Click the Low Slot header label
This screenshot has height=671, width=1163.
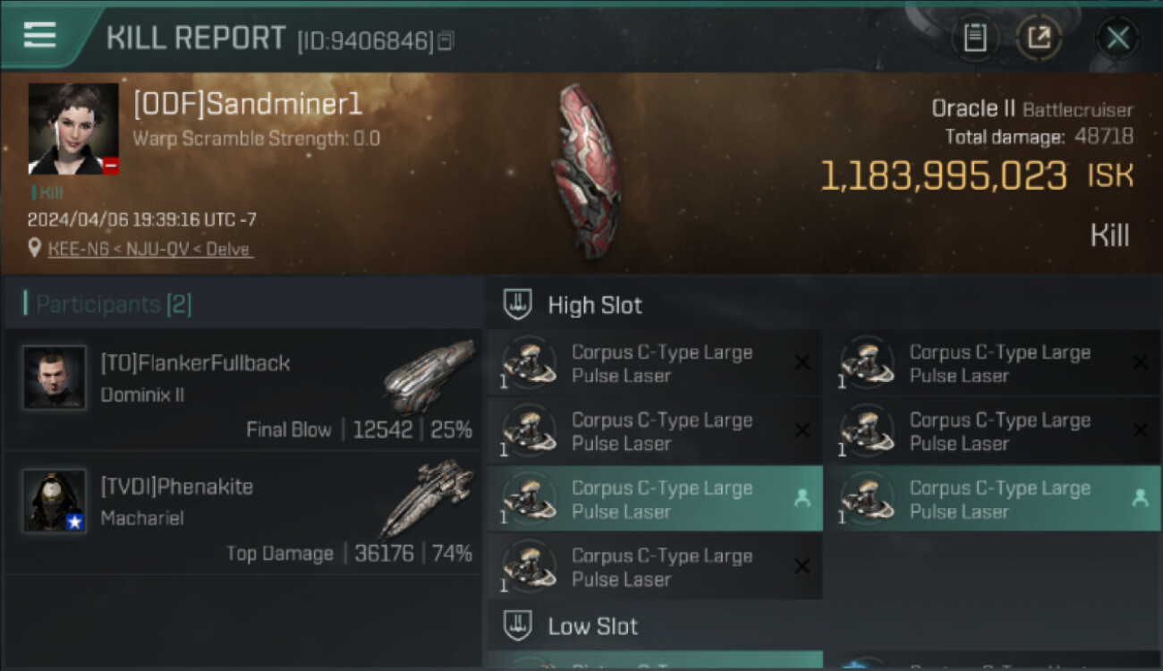pyautogui.click(x=593, y=626)
